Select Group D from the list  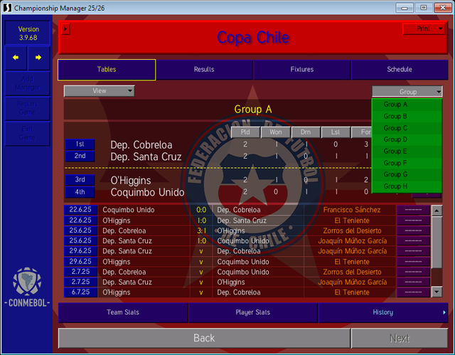407,139
